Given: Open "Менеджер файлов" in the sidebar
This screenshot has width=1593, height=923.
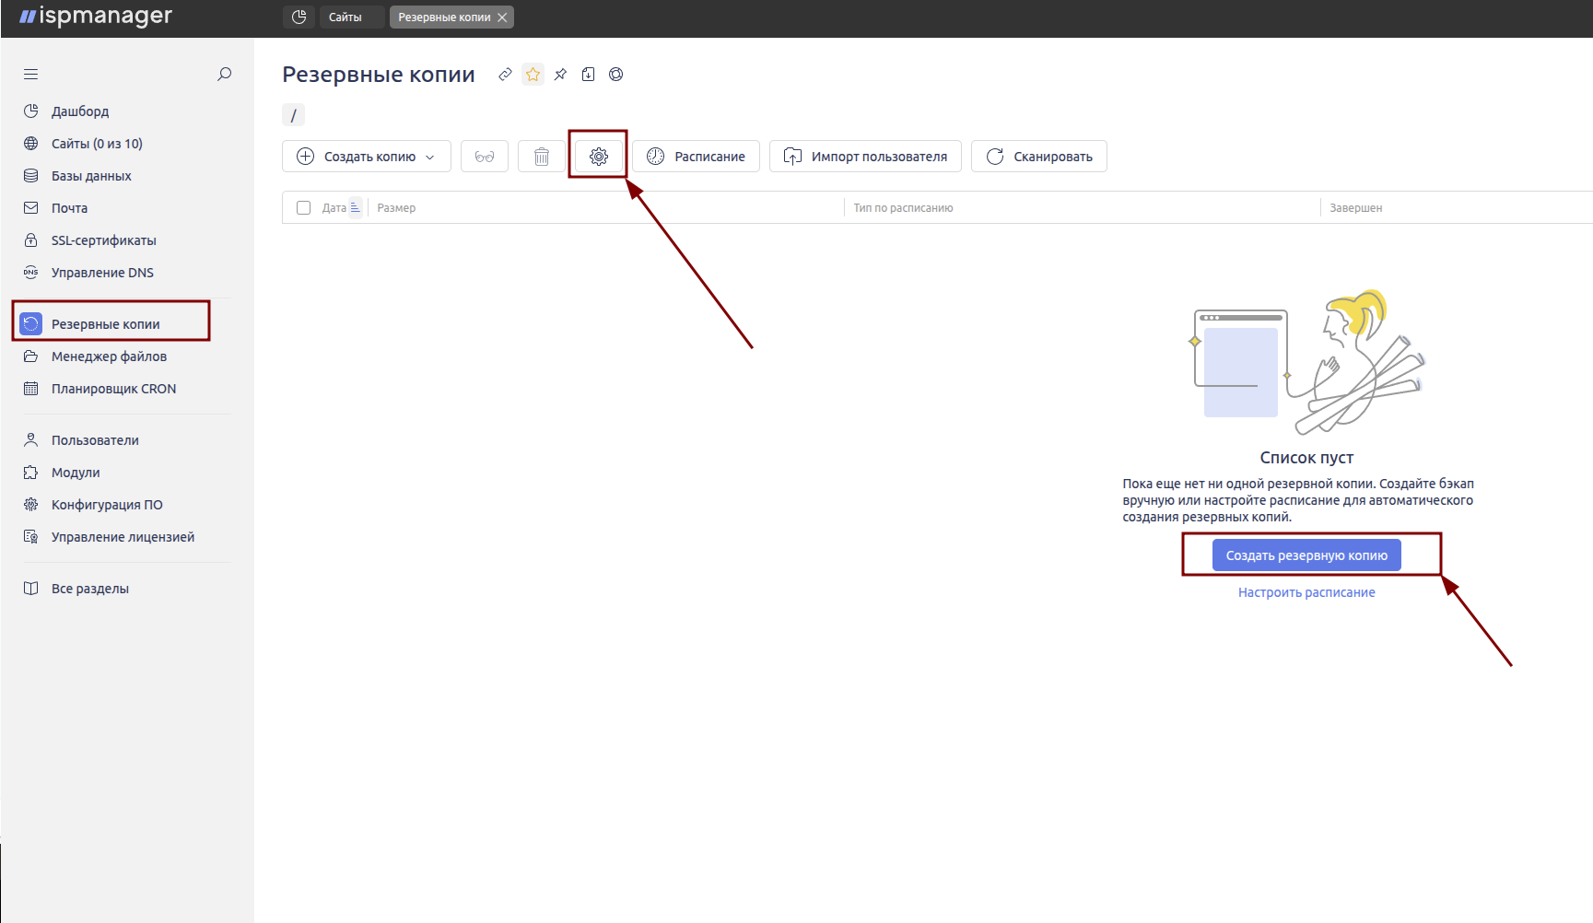Looking at the screenshot, I should pos(109,356).
